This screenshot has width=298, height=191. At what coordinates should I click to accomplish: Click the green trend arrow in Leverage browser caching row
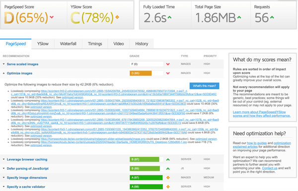[168, 159]
